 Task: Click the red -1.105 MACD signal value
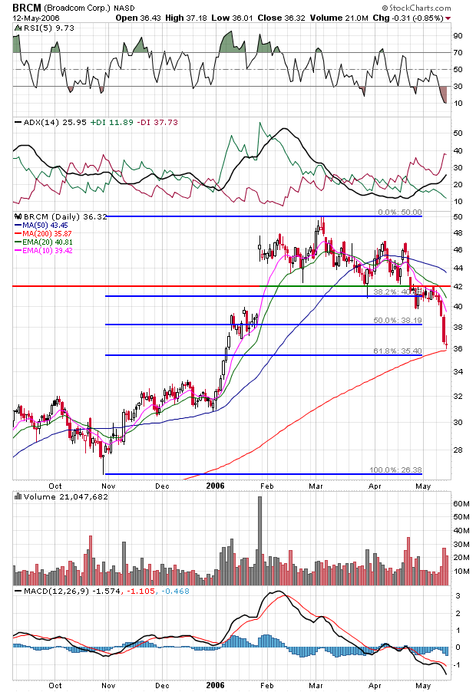tap(140, 591)
